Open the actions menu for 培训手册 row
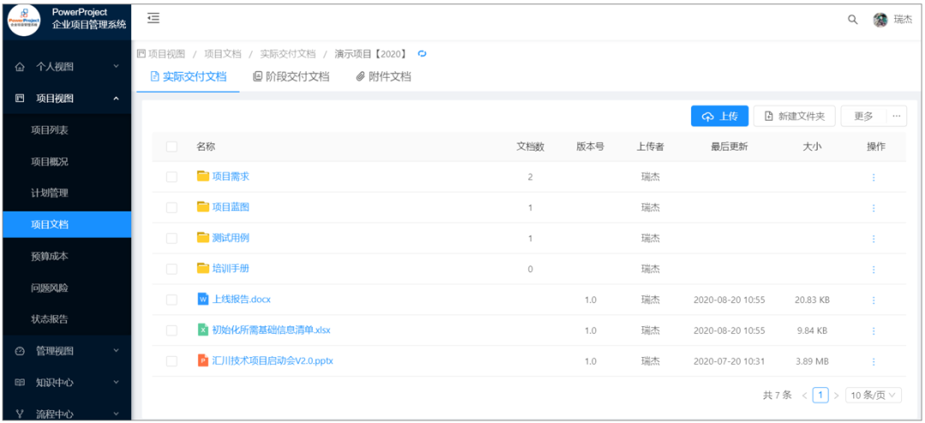The width and height of the screenshot is (925, 423). [x=873, y=269]
